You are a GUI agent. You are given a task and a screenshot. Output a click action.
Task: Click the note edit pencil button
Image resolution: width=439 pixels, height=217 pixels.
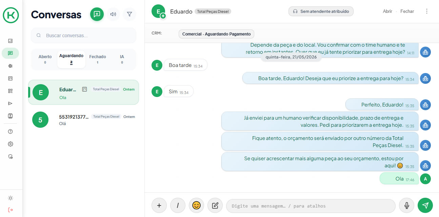pos(215,205)
